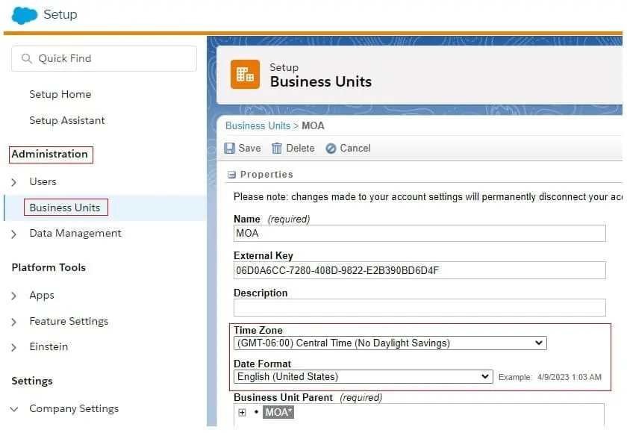The width and height of the screenshot is (627, 433).
Task: Click the Save floppy disk icon
Action: (x=230, y=149)
